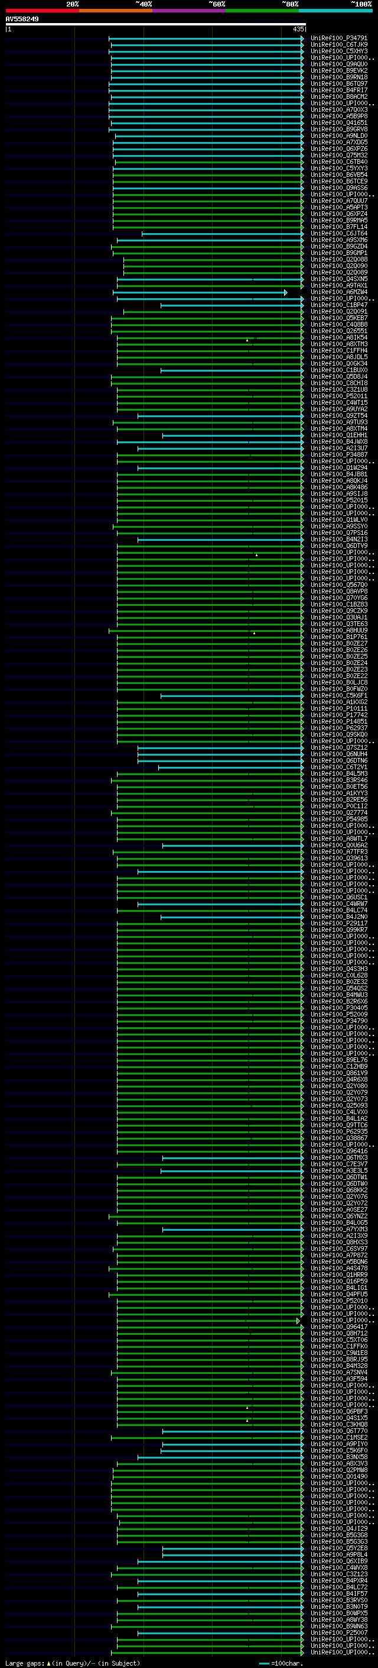Select label UniRef100_Q0U6A2
The image size is (378, 1668).
(338, 845)
